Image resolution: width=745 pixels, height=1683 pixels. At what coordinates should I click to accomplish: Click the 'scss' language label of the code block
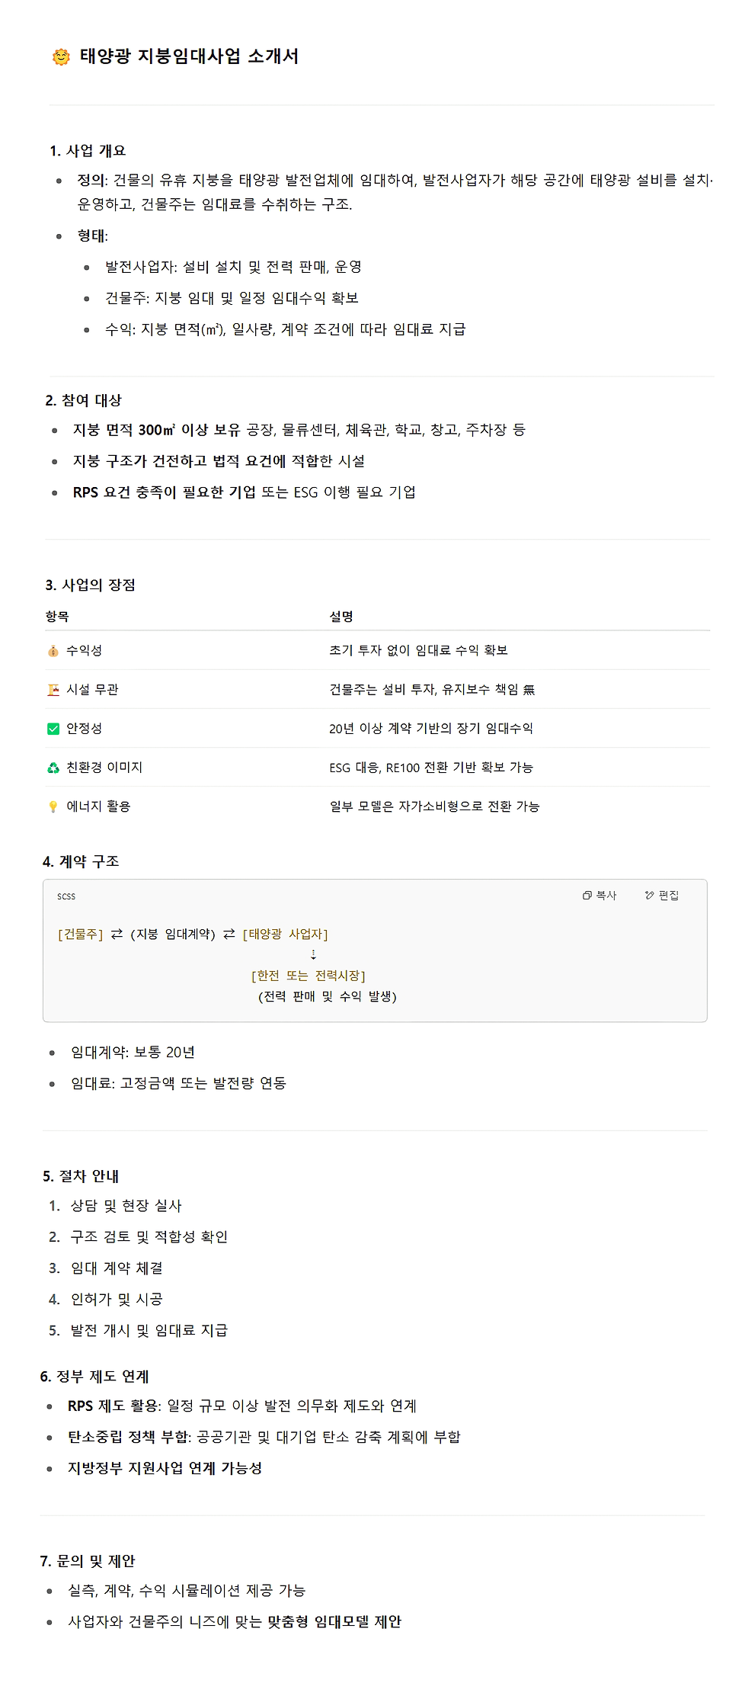pos(66,896)
